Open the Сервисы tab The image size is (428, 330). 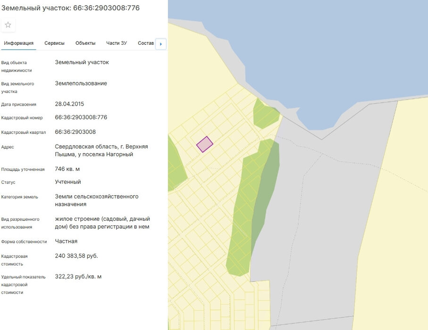[54, 43]
